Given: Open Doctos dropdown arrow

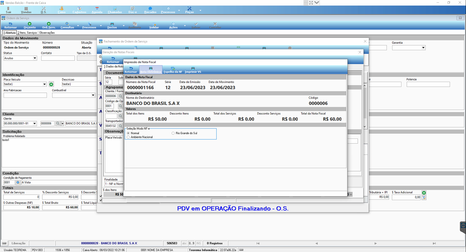Looking at the screenshot, I should pyautogui.click(x=124, y=25).
